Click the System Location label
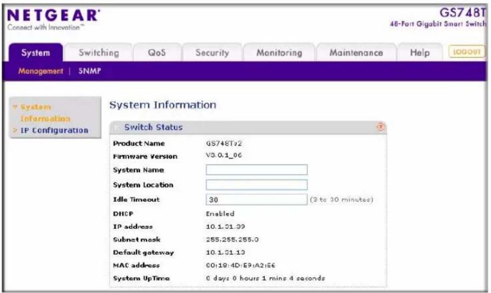The width and height of the screenshot is (491, 293). tap(143, 185)
